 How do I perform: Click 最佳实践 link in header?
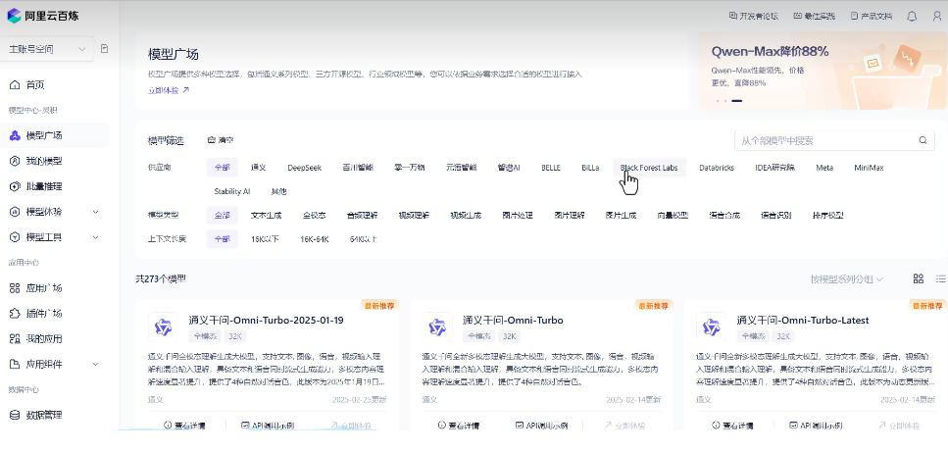coord(814,16)
